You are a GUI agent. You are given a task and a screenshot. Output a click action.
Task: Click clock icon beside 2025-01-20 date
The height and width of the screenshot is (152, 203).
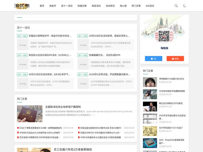160,107
